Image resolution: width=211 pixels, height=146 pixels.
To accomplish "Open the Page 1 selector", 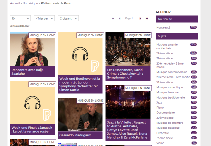I will point(130,18).
